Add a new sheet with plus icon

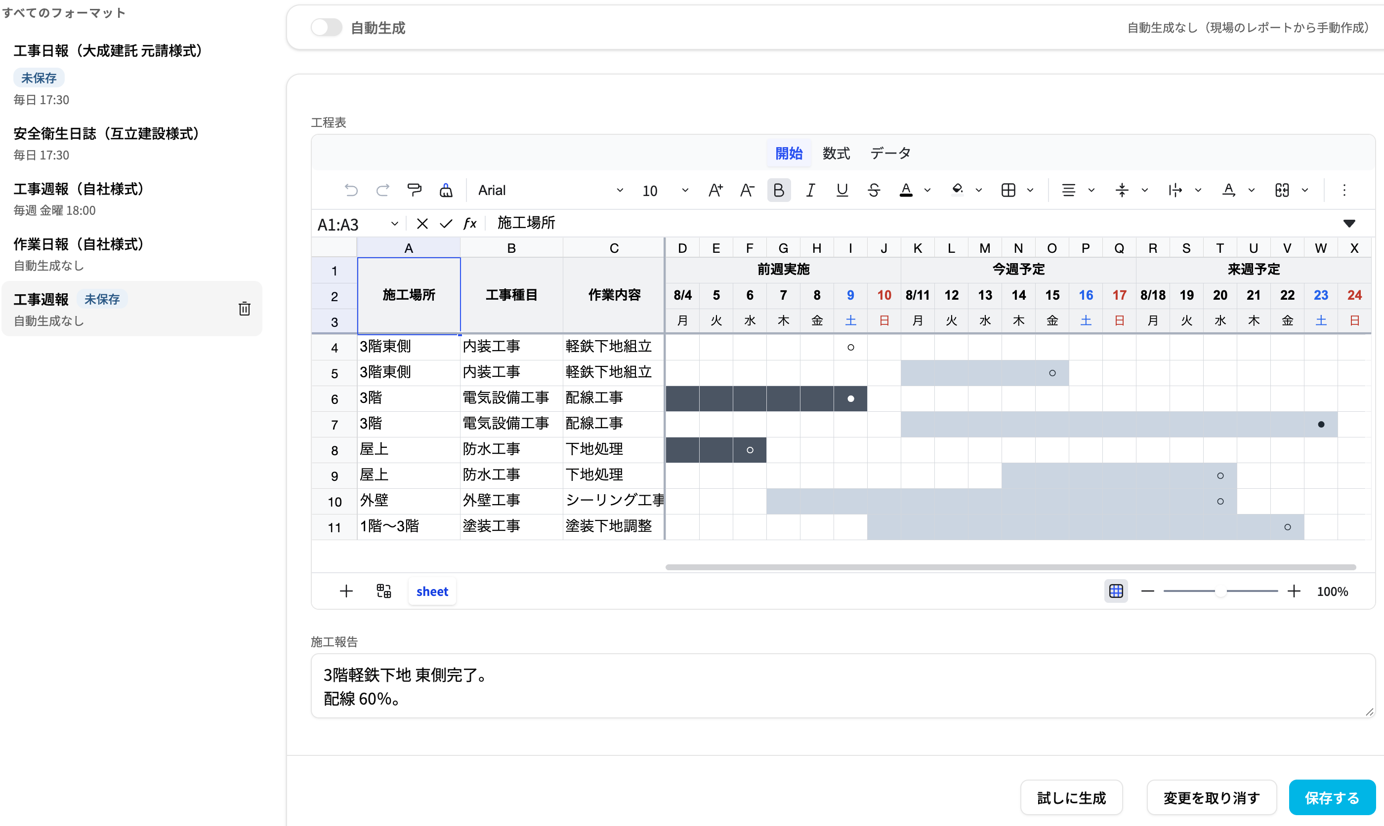[x=346, y=591]
